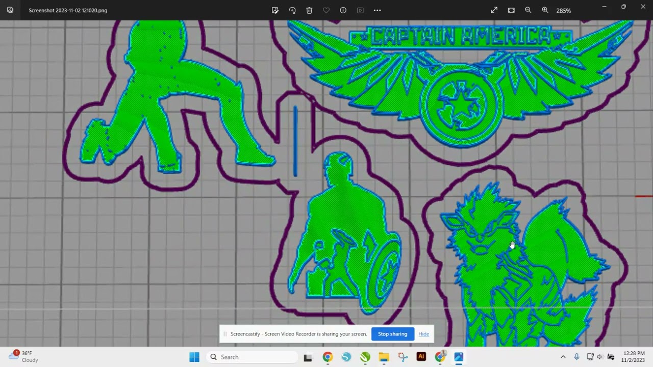Click the taskbar Search field
The image size is (653, 367).
click(x=252, y=357)
